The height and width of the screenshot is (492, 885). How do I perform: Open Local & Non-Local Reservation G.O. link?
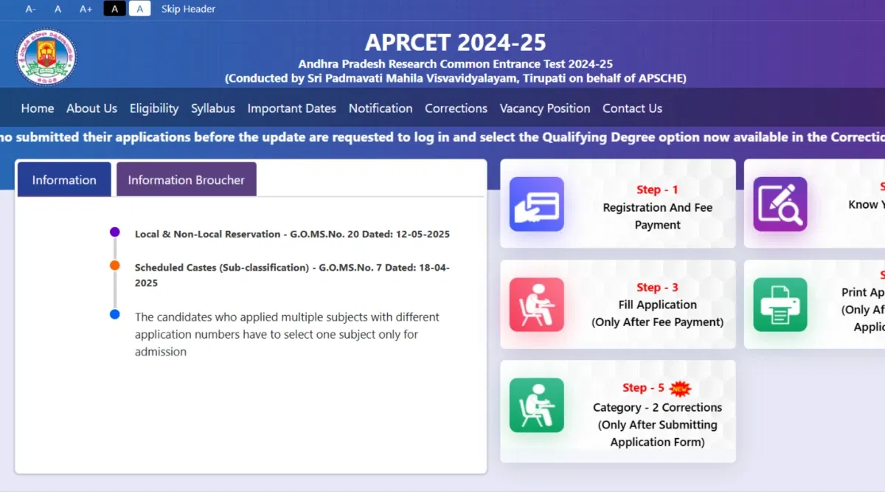(x=292, y=234)
